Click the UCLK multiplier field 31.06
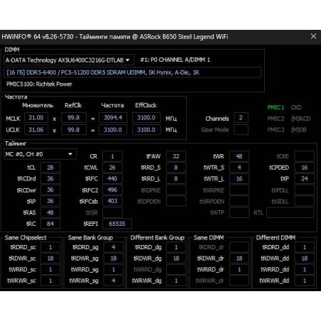 (x=36, y=130)
